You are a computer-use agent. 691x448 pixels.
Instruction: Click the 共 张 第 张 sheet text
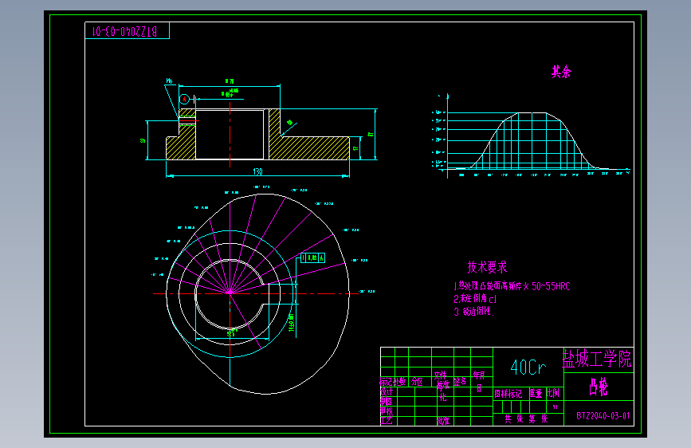pyautogui.click(x=526, y=419)
